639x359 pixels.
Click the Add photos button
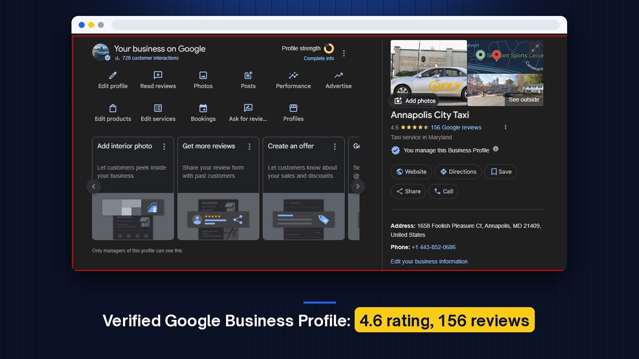click(x=415, y=101)
